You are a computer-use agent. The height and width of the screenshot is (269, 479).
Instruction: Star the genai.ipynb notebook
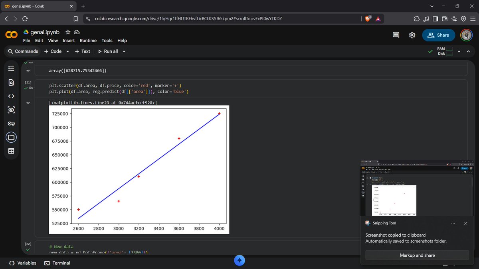[x=68, y=32]
